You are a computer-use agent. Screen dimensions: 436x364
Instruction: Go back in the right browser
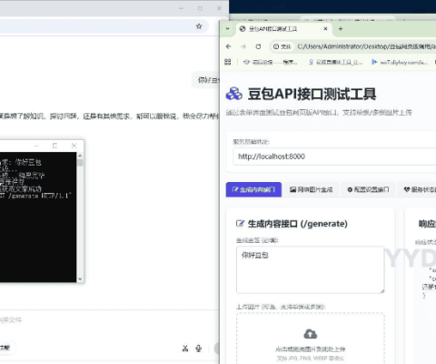229,46
